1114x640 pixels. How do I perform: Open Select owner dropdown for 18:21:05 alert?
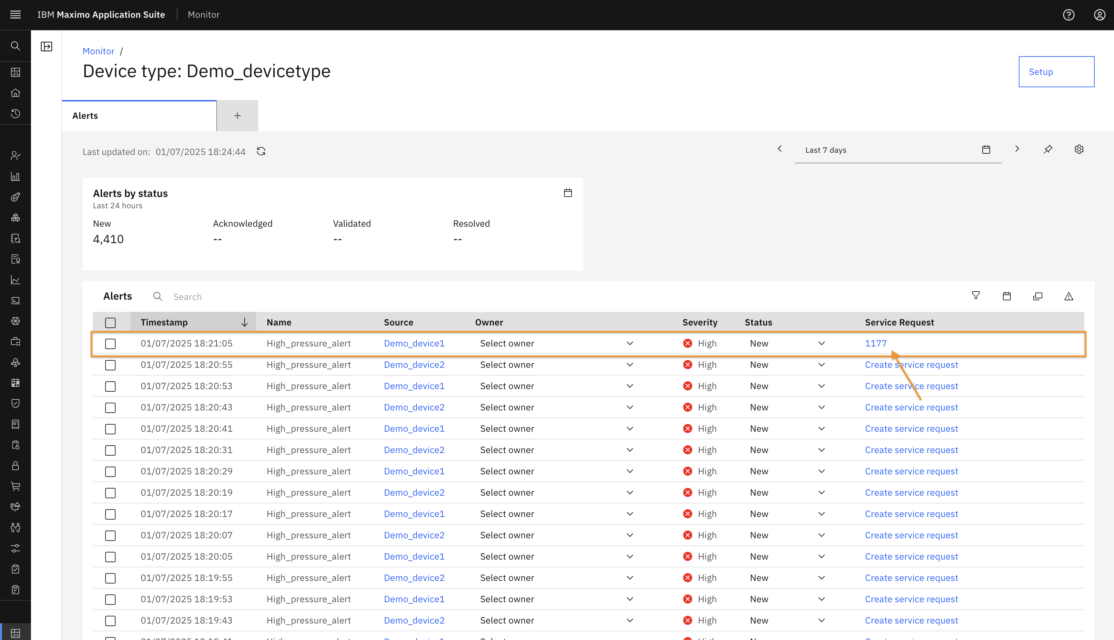[557, 343]
